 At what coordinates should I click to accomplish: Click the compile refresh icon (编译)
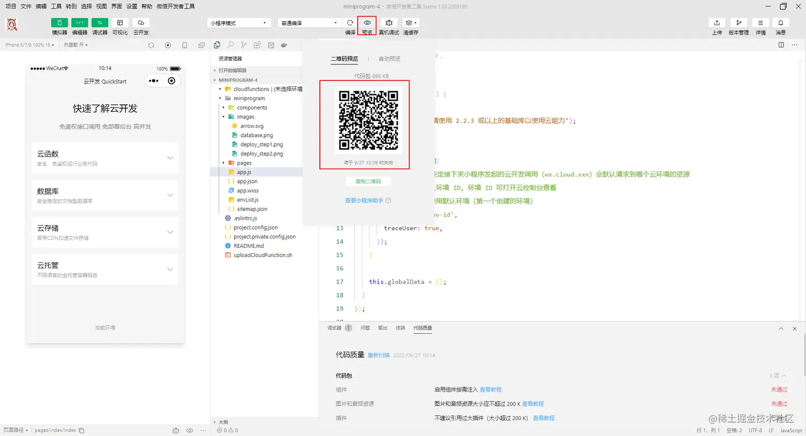[x=350, y=23]
